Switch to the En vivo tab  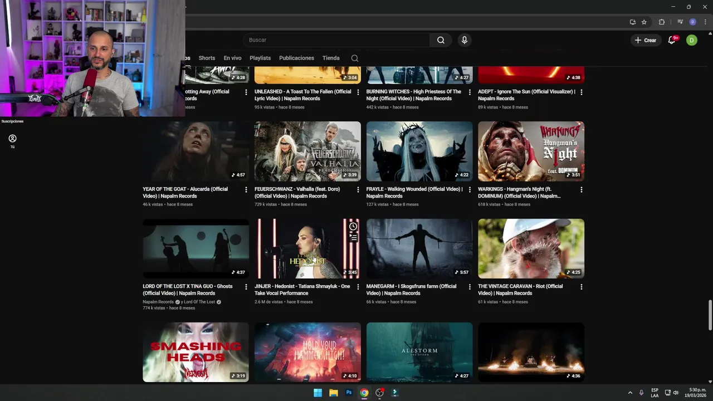pos(232,58)
